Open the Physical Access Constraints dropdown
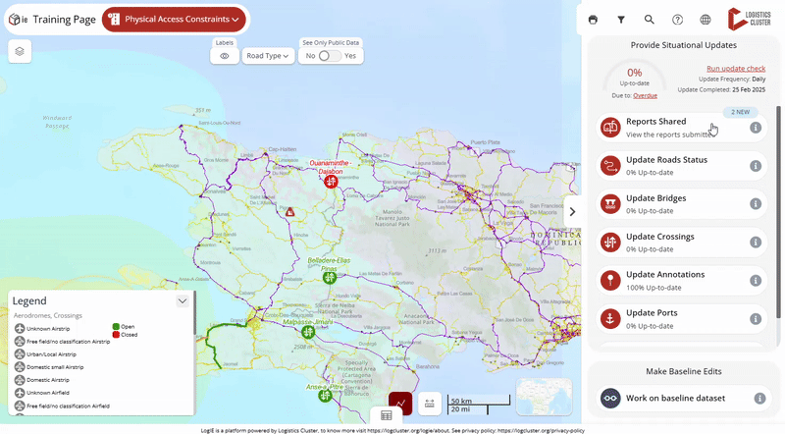This screenshot has width=785, height=434. [174, 20]
